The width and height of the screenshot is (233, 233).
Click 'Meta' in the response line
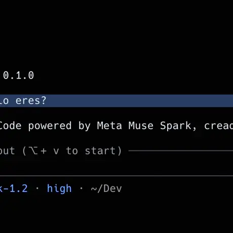click(109, 126)
